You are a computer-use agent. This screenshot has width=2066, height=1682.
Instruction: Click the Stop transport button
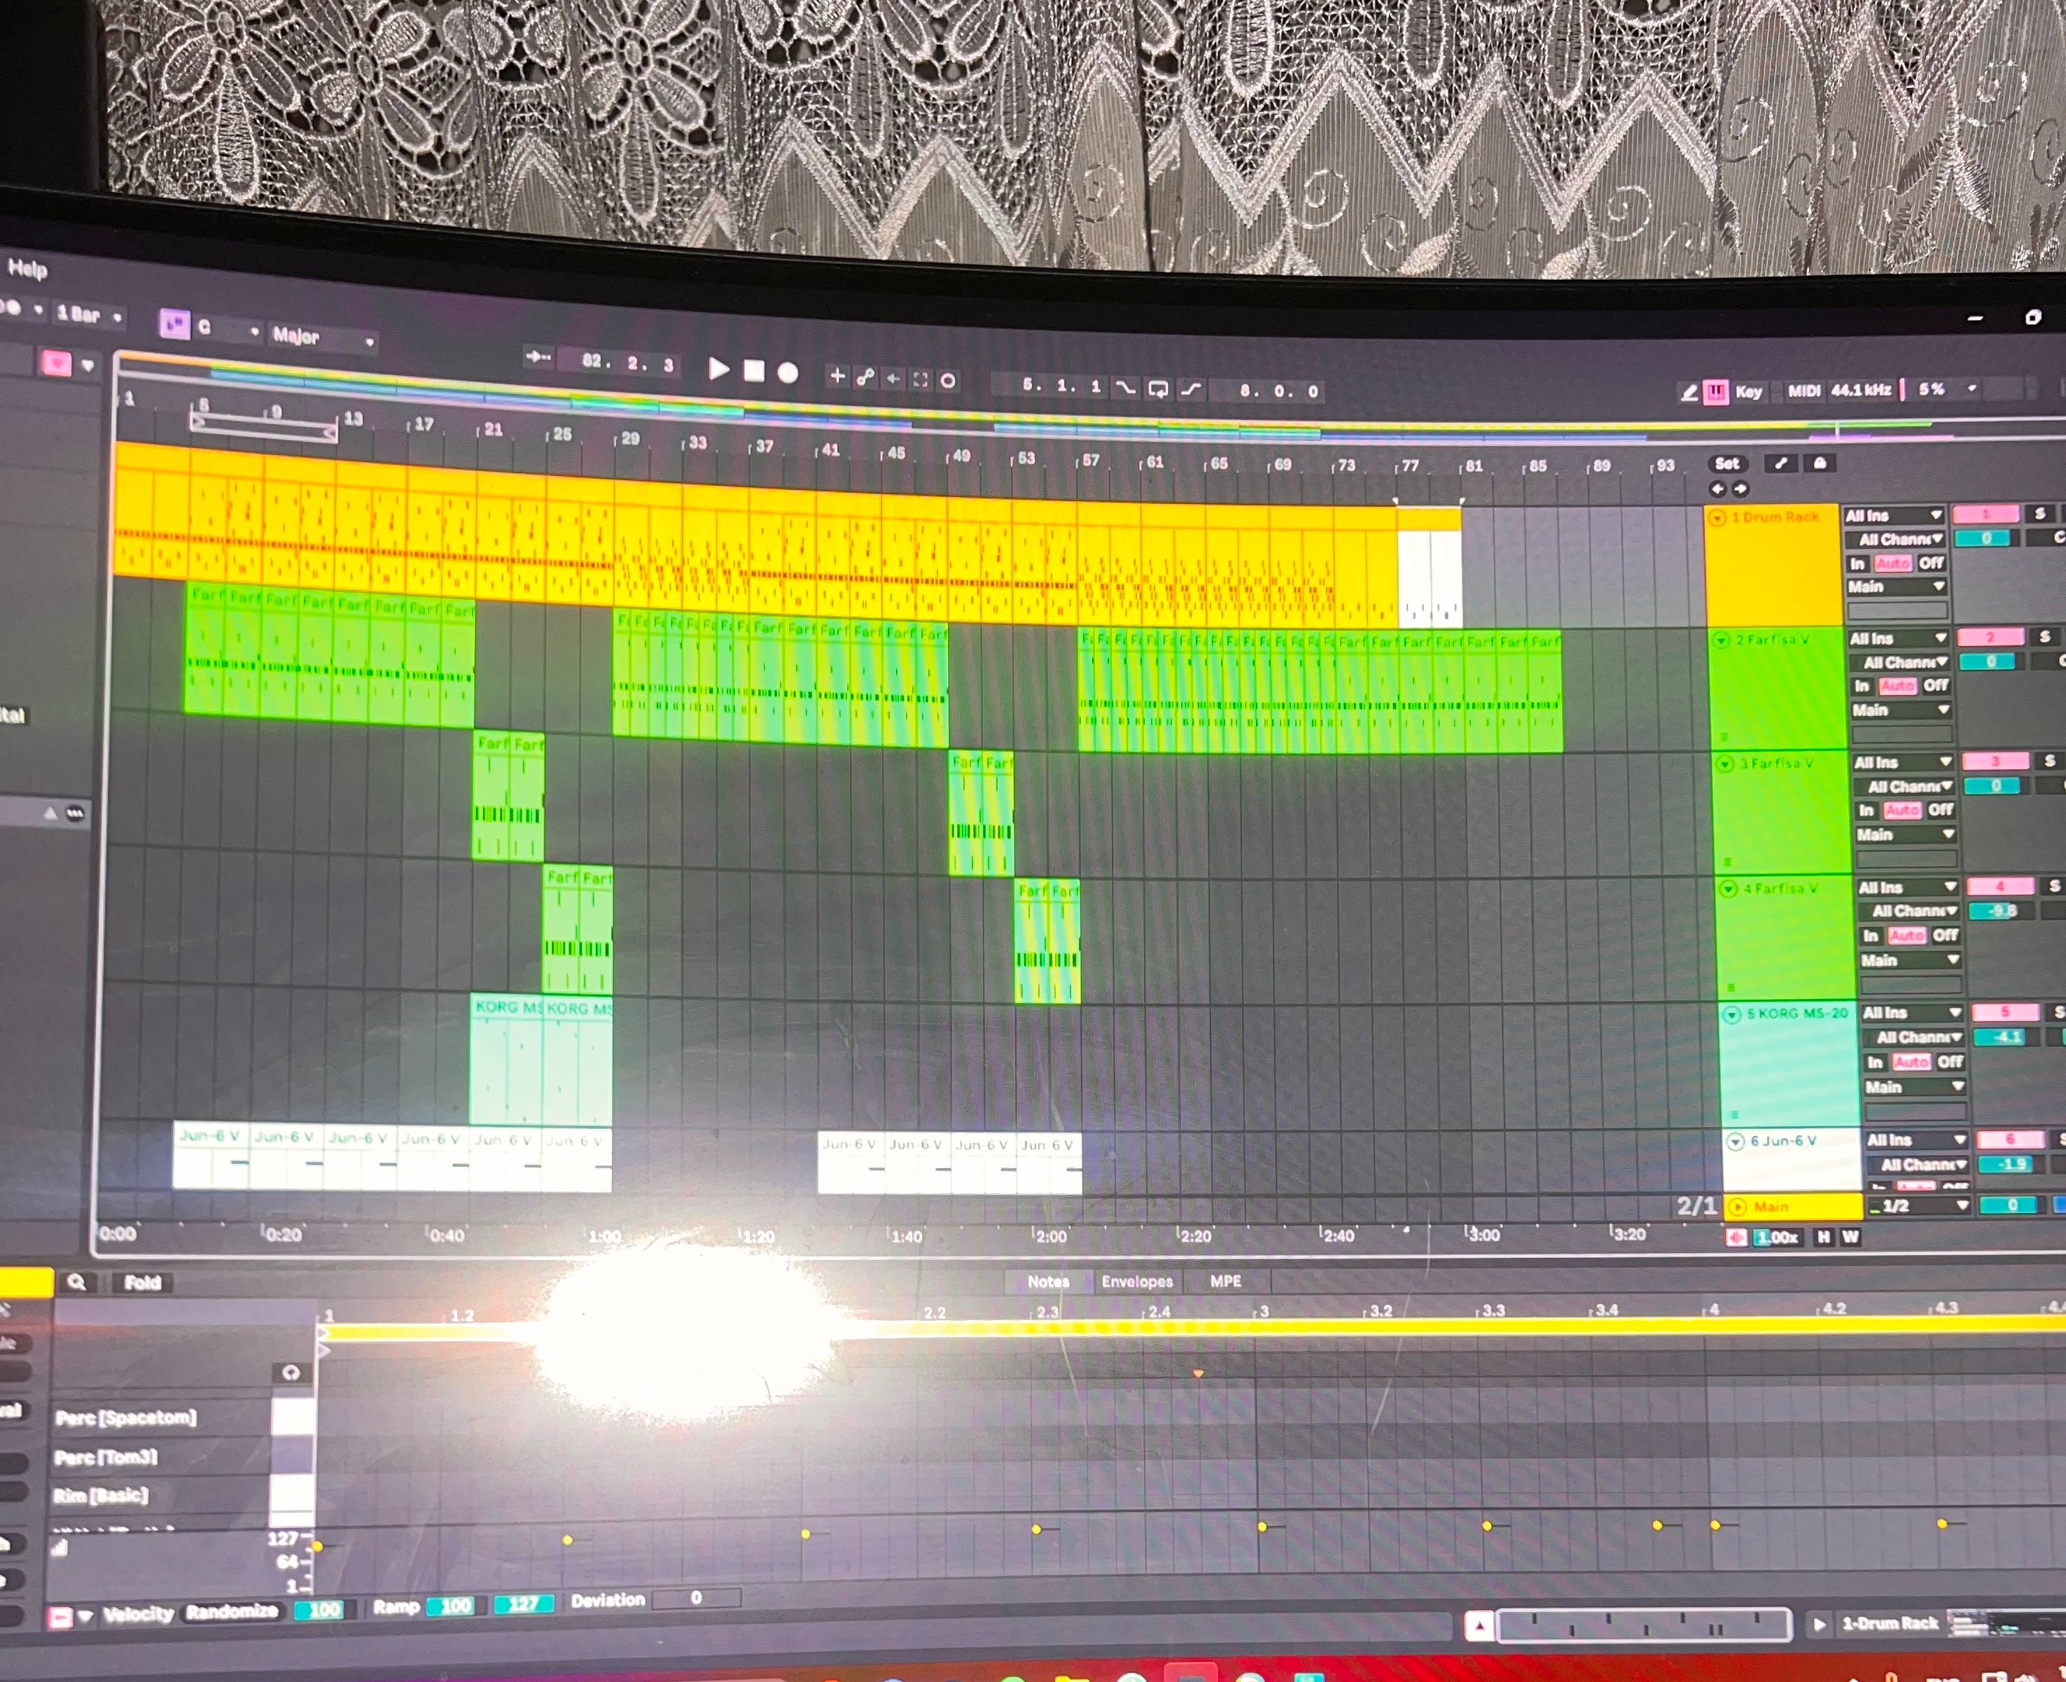pos(754,371)
